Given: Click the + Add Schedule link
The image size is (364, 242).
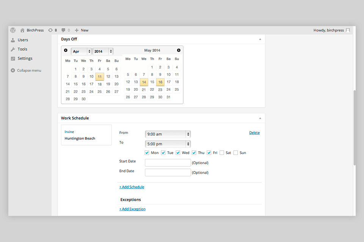Looking at the screenshot, I should (x=132, y=187).
